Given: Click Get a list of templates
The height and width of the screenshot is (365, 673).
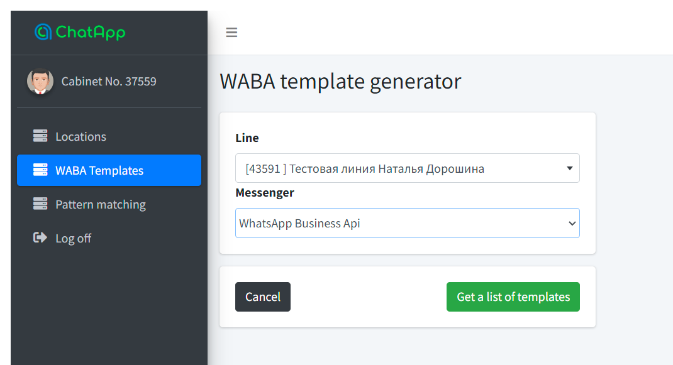Looking at the screenshot, I should pos(513,297).
